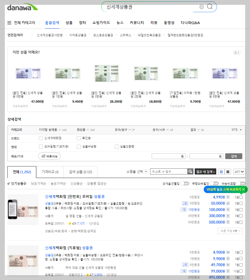Open the 커뮤니티 menu item

point(137,23)
